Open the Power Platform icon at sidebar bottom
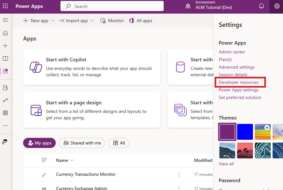The image size is (283, 190). coord(5,142)
